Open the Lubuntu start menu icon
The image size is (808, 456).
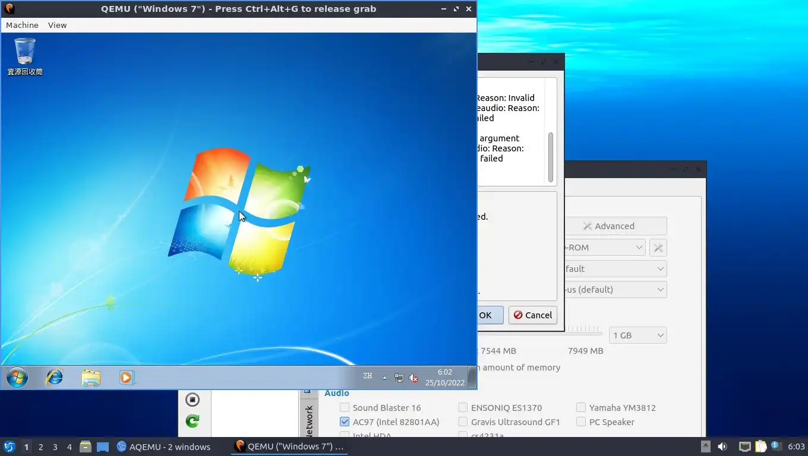point(9,446)
